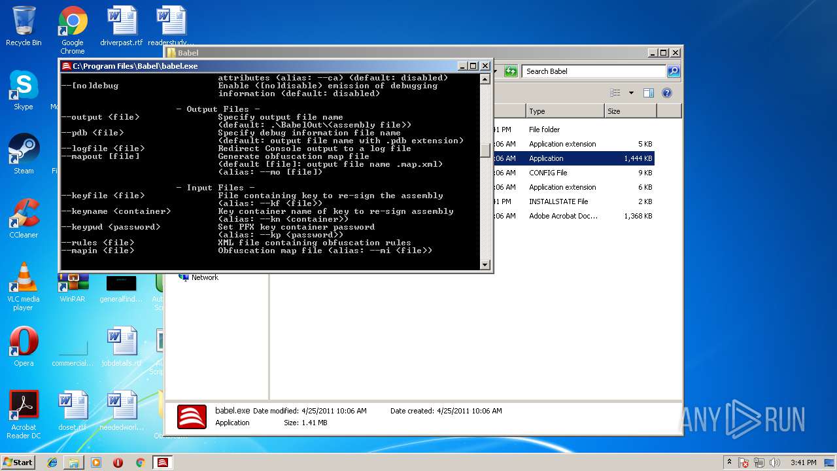Minimize the Babel explorer window
Image resolution: width=837 pixels, height=471 pixels.
[653, 53]
